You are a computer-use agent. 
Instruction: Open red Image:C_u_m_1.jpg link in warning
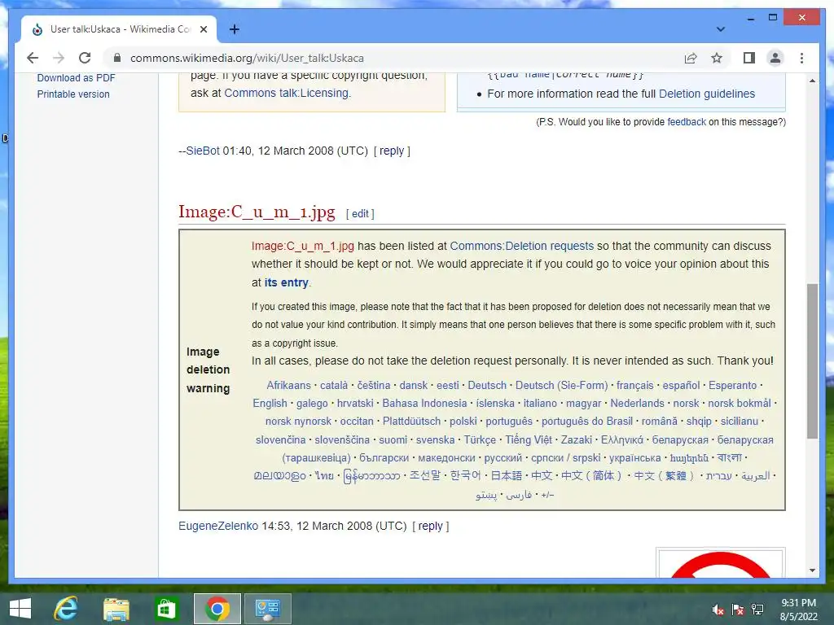click(303, 246)
